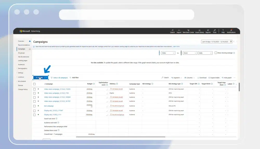The height and width of the screenshot is (149, 260).
Task: Click the pause status icon for Video views campaign_121523_172255
Action: pos(38,89)
